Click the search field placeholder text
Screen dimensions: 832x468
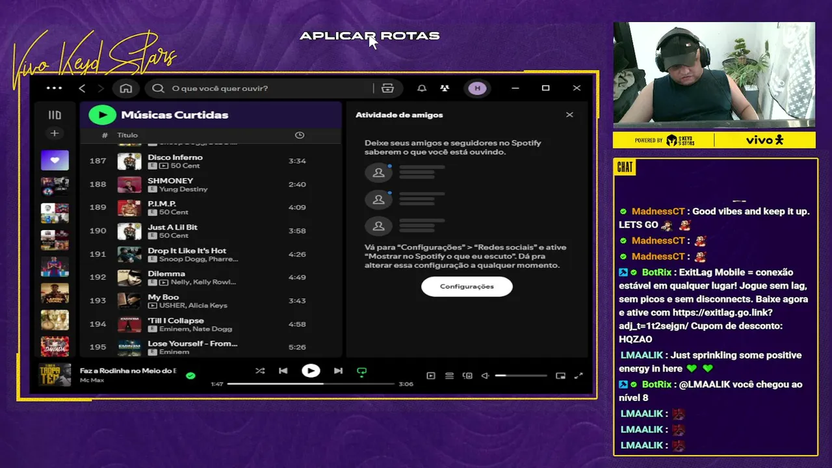(220, 88)
